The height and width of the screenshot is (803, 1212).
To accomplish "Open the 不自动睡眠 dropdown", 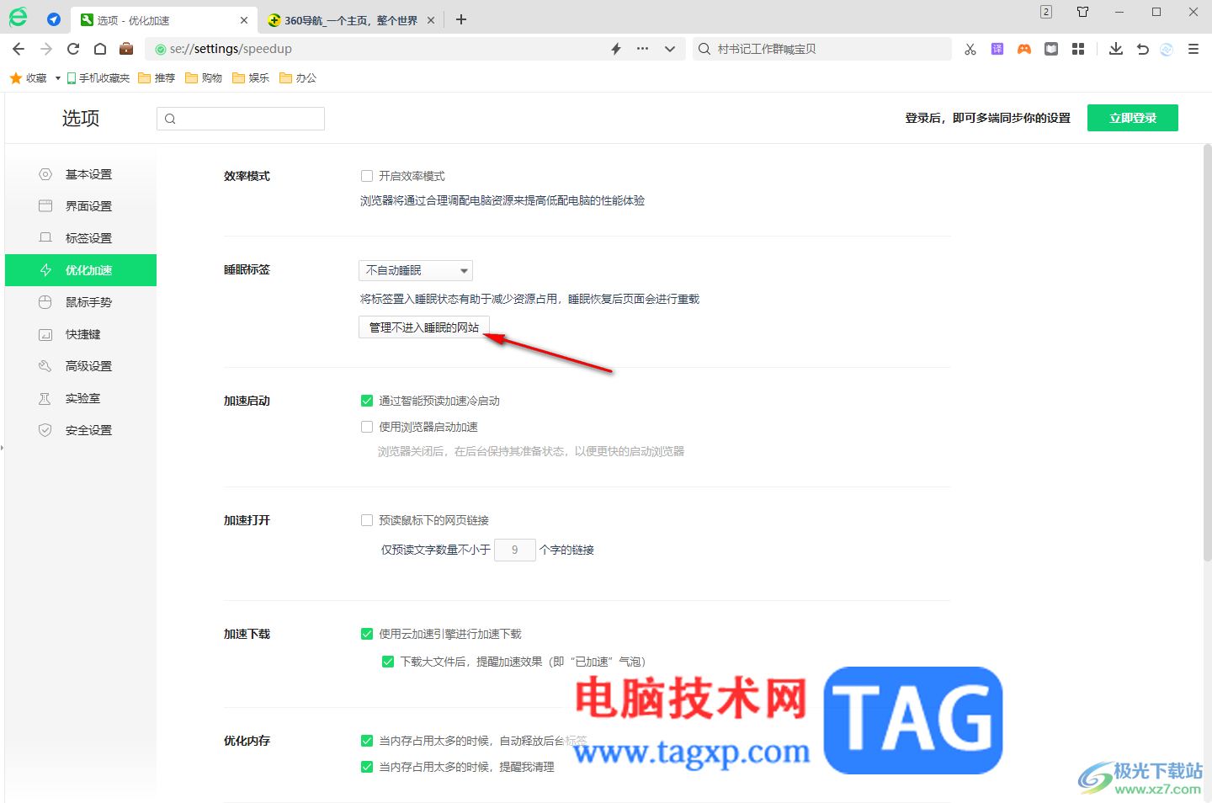I will tap(415, 270).
